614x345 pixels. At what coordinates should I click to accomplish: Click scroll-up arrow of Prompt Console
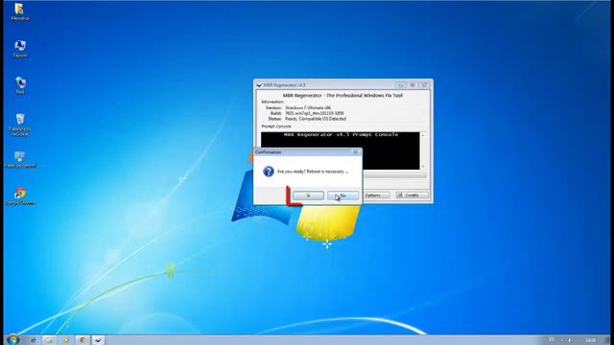(x=423, y=135)
